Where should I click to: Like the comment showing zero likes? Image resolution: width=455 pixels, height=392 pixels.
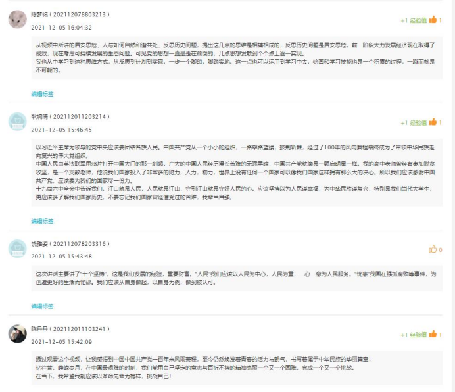pyautogui.click(x=433, y=249)
